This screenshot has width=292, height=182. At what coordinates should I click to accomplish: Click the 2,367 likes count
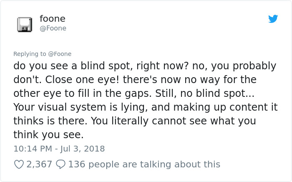click(39, 164)
